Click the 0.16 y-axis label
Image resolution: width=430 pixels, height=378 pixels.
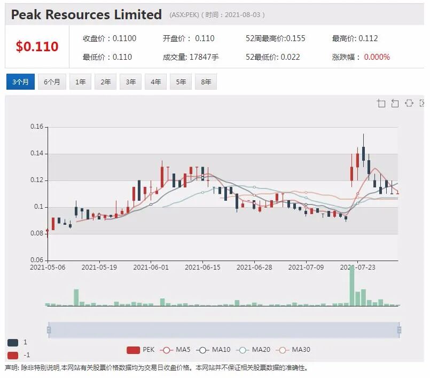tap(37, 127)
